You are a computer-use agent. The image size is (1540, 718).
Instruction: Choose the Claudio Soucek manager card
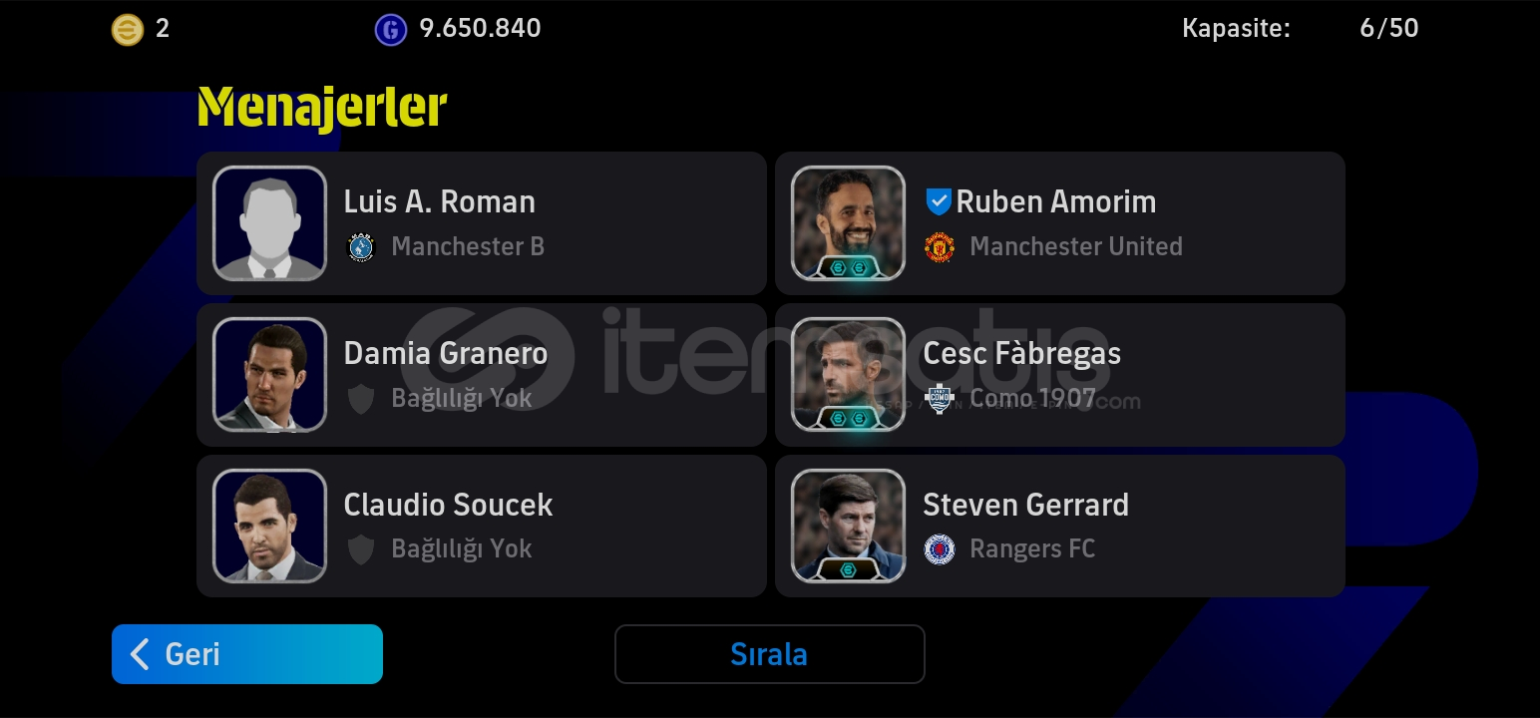coord(481,527)
